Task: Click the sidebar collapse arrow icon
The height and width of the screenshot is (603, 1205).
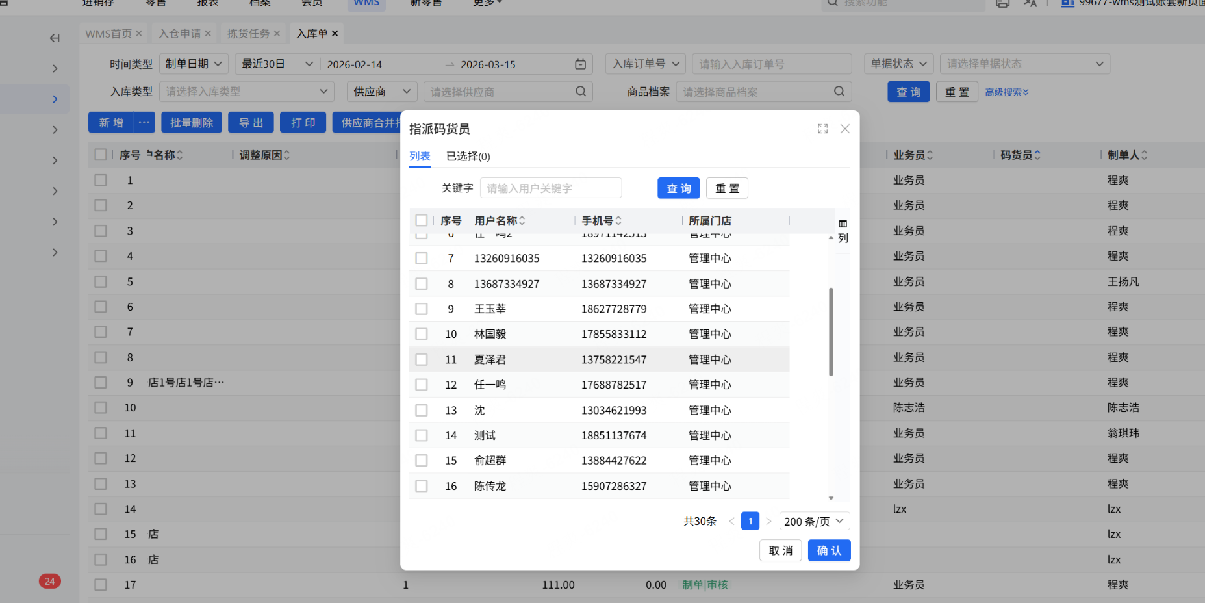Action: [x=55, y=38]
